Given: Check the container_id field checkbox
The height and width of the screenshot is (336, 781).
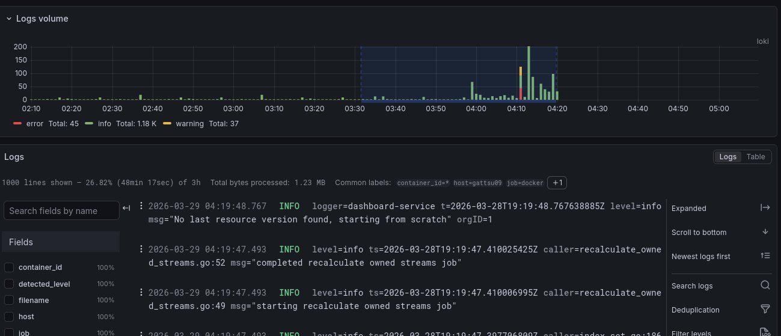Looking at the screenshot, I should 9,267.
